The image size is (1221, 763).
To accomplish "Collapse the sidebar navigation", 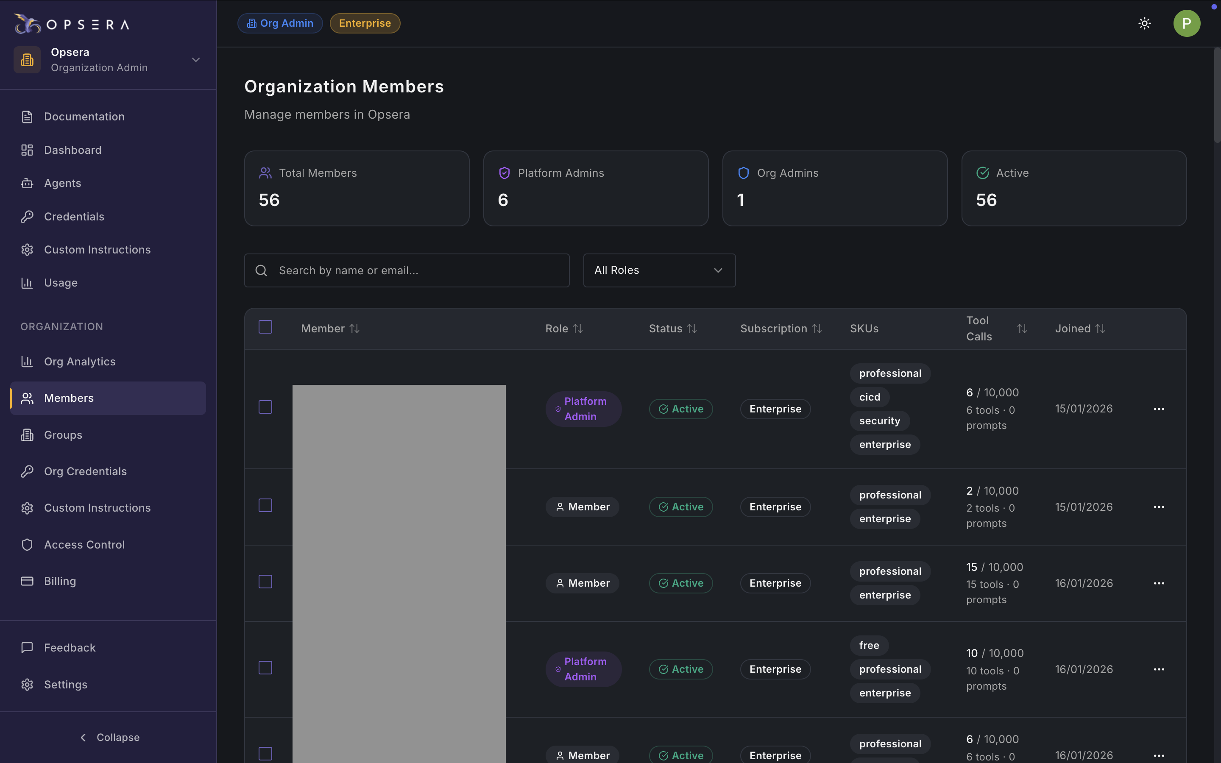I will click(x=109, y=737).
